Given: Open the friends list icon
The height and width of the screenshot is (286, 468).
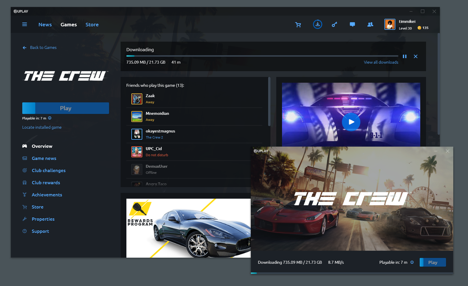Looking at the screenshot, I should [x=370, y=24].
